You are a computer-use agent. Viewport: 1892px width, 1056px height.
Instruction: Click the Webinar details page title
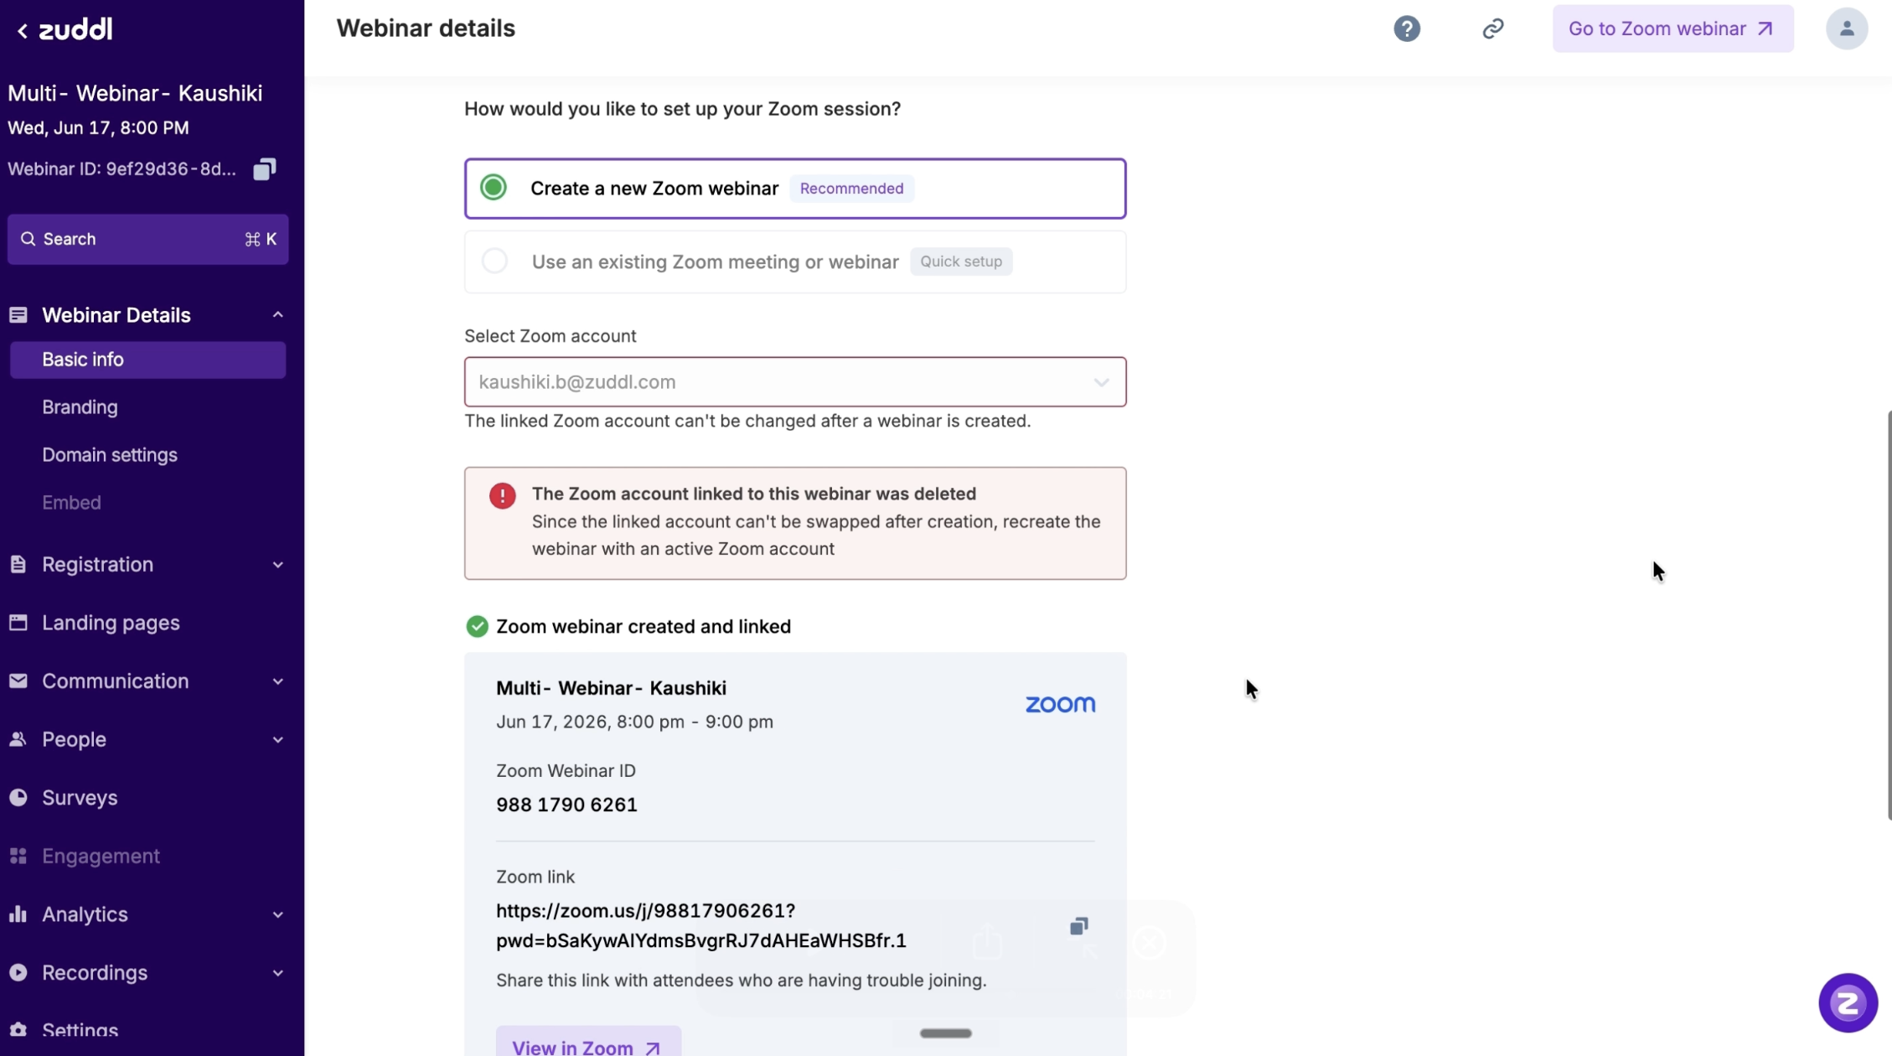(426, 28)
